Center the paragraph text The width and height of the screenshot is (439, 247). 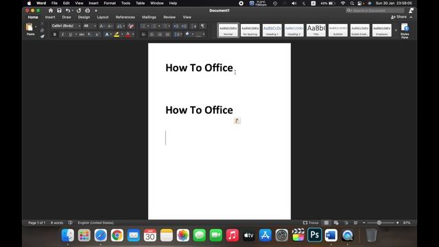152,34
